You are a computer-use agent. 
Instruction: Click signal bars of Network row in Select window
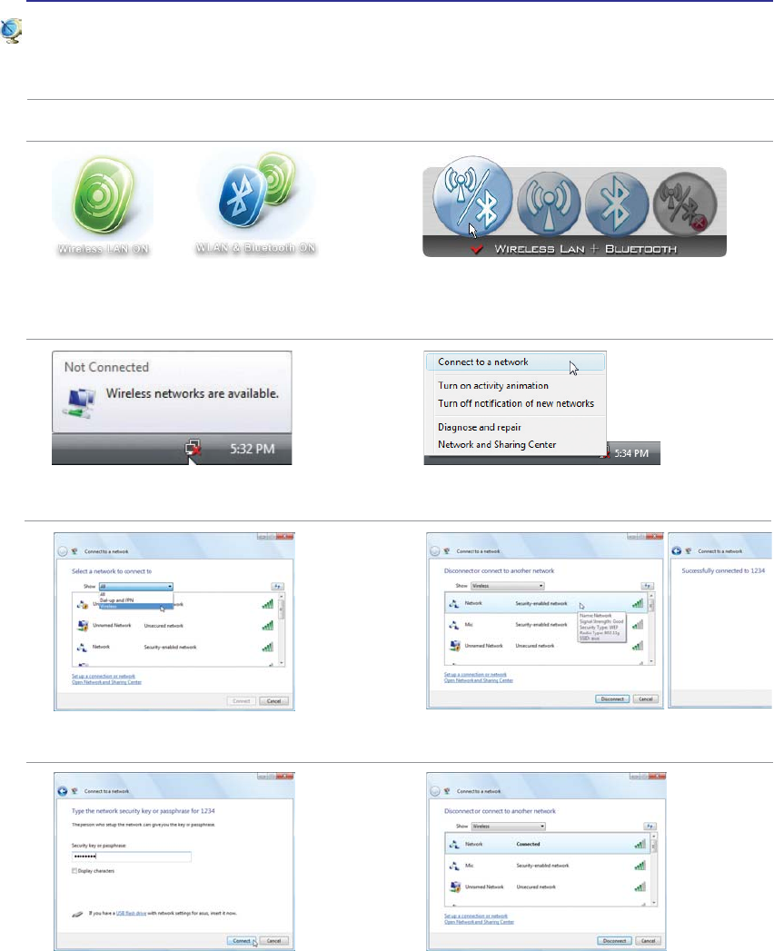(x=267, y=647)
